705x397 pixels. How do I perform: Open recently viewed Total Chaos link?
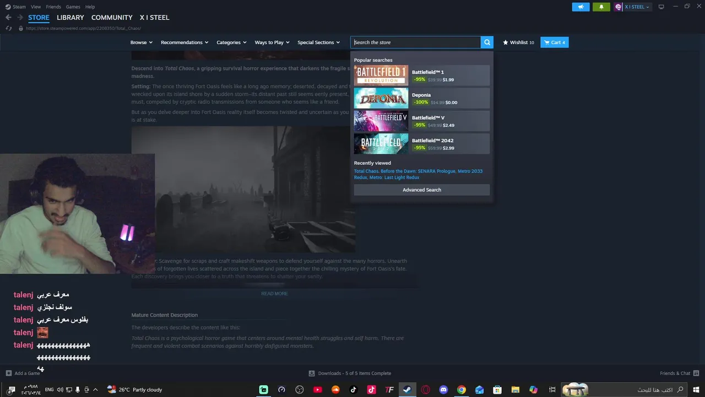point(366,171)
